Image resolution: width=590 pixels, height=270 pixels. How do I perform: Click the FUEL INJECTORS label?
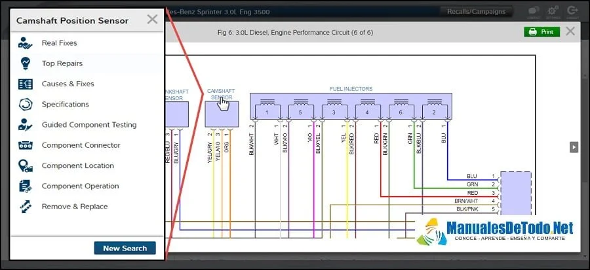351,89
